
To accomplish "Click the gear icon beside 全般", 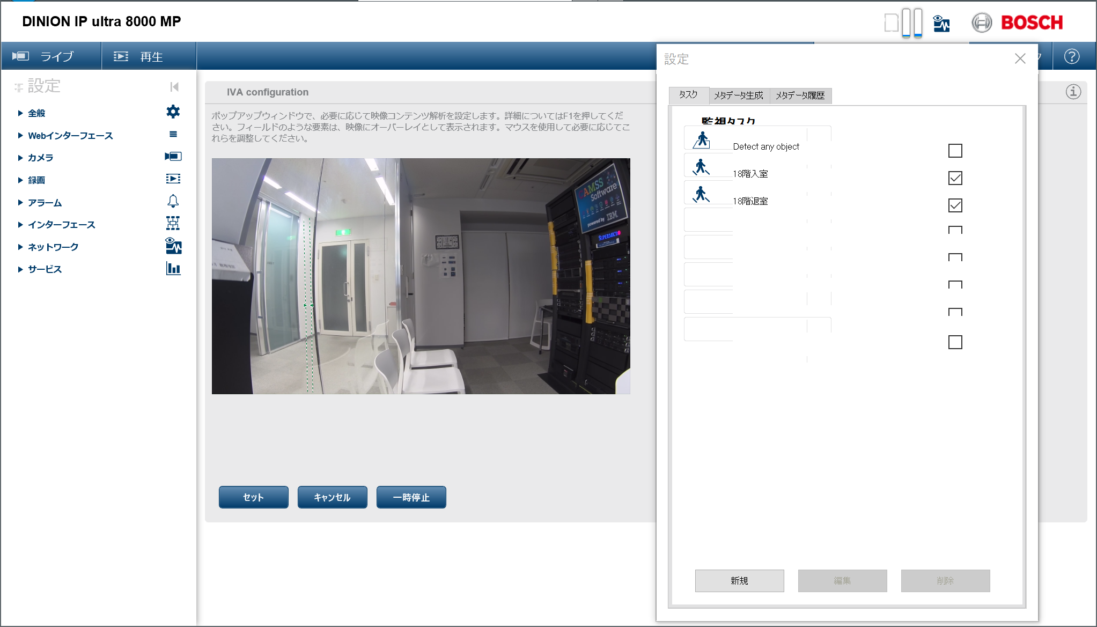I will coord(173,112).
